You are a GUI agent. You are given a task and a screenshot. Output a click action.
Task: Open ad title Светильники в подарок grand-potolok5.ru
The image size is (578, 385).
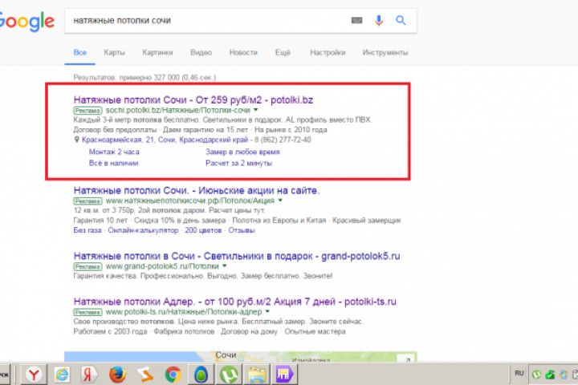237,256
